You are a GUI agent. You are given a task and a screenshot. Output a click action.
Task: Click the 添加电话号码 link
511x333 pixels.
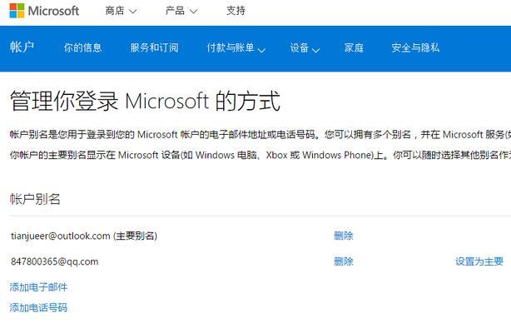coord(38,307)
